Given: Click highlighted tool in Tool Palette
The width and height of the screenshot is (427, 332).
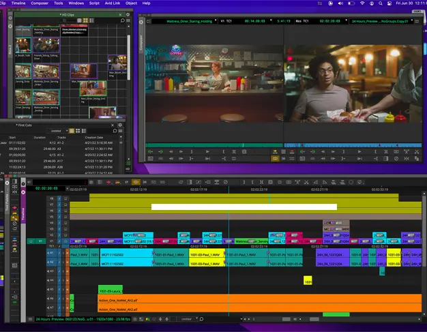Looking at the screenshot, I should pyautogui.click(x=15, y=217).
